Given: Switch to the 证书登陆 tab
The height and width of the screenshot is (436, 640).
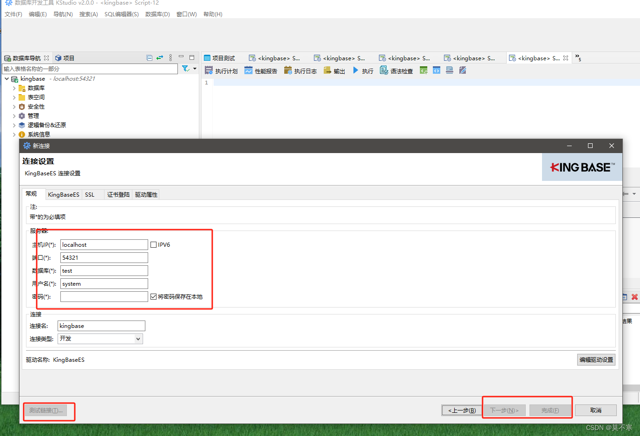Looking at the screenshot, I should pyautogui.click(x=118, y=195).
